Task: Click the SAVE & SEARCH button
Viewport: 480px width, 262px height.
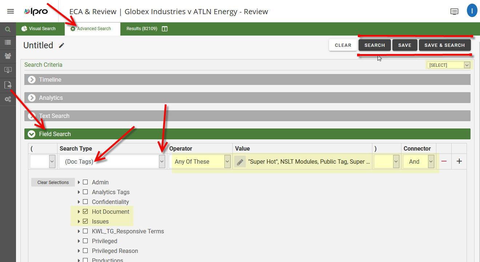Action: click(445, 45)
